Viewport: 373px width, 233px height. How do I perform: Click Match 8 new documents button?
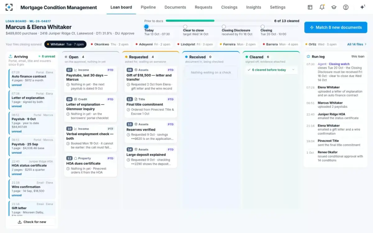pyautogui.click(x=336, y=27)
